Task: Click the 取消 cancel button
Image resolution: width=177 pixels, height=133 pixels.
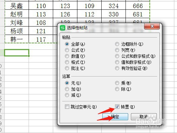Action: (x=144, y=117)
